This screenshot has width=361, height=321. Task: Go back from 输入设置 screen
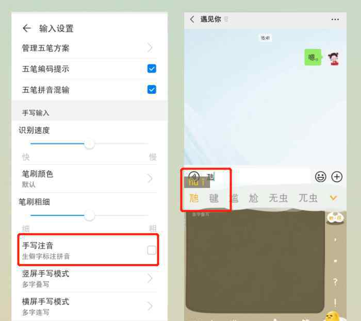[x=27, y=28]
